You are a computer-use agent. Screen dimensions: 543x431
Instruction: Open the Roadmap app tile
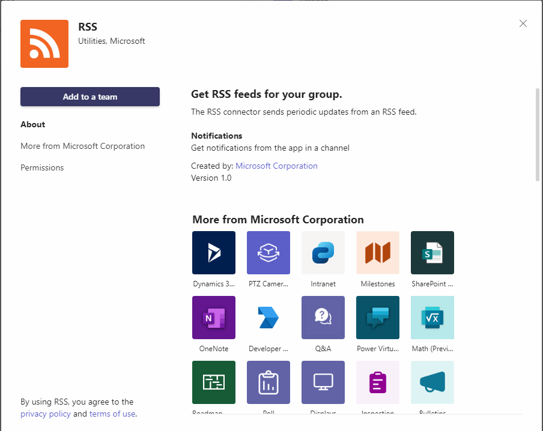[x=214, y=382]
